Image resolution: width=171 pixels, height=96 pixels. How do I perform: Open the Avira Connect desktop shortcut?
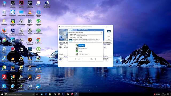click(x=4, y=78)
